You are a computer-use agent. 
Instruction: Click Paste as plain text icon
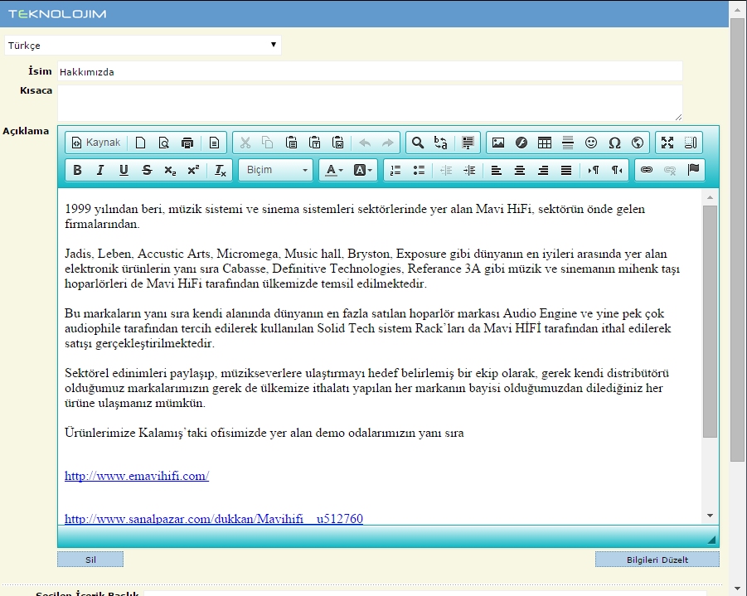(314, 143)
